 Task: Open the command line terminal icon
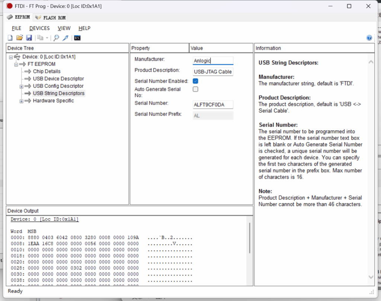pos(77,38)
